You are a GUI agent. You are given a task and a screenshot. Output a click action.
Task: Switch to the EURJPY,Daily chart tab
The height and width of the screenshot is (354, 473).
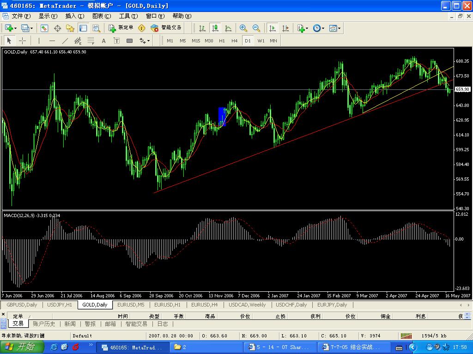tap(332, 305)
